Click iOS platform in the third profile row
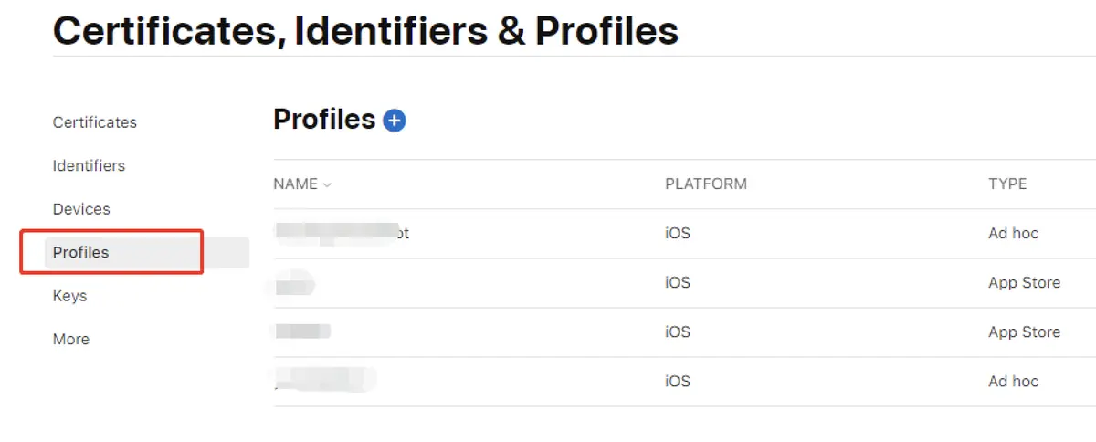1096x442 pixels. coord(677,331)
